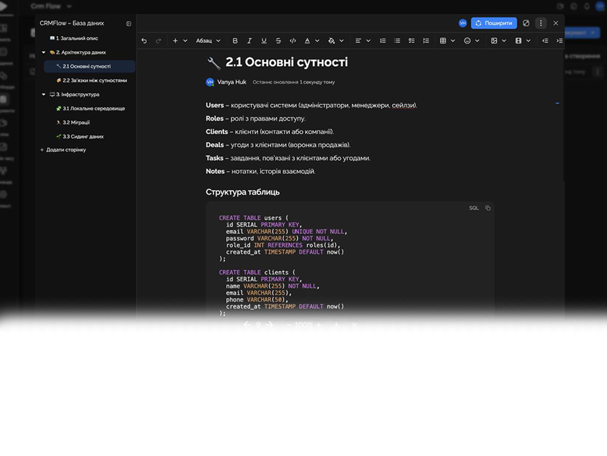Open the 3.2 Міграції page
The image size is (607, 456).
point(76,122)
